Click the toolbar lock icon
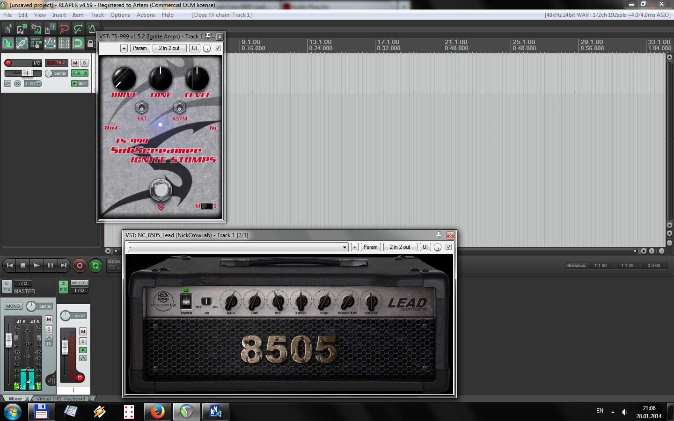Screen dimensions: 674x421 pyautogui.click(x=90, y=44)
